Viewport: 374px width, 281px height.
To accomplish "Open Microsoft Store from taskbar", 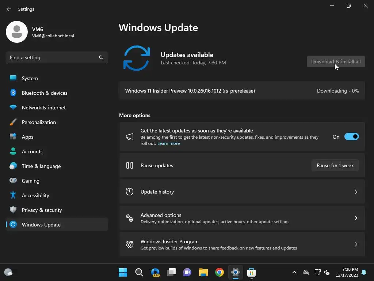I will click(x=251, y=272).
